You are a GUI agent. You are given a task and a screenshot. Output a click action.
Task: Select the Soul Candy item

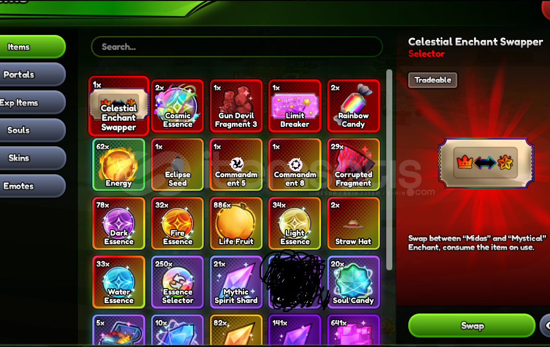pyautogui.click(x=353, y=282)
